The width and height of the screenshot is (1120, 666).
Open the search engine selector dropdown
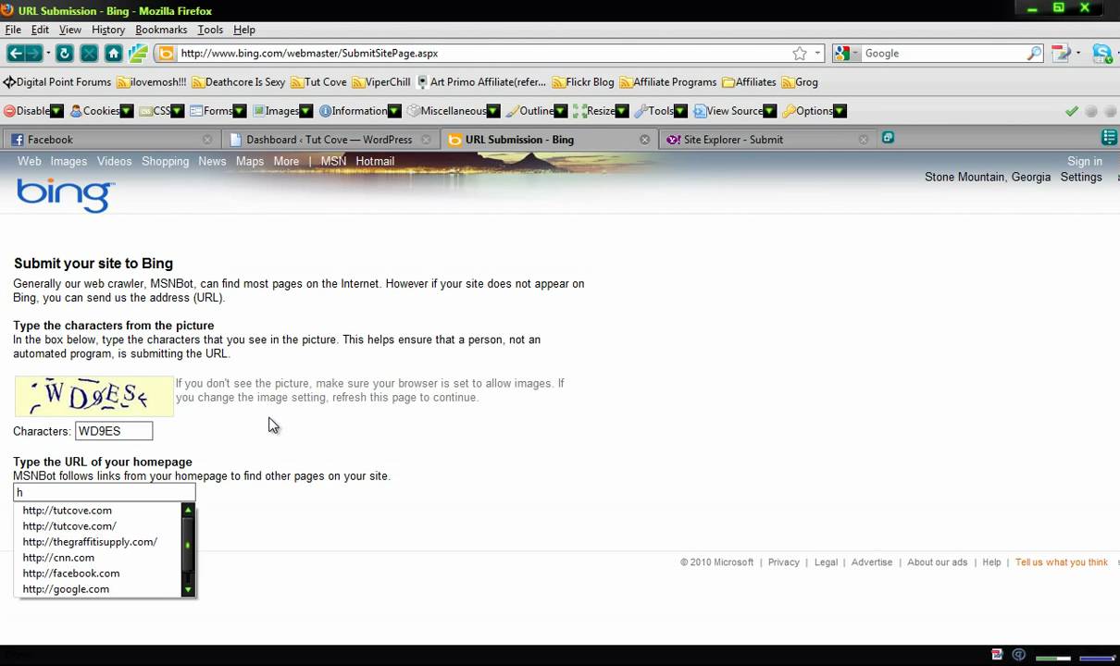click(x=846, y=54)
